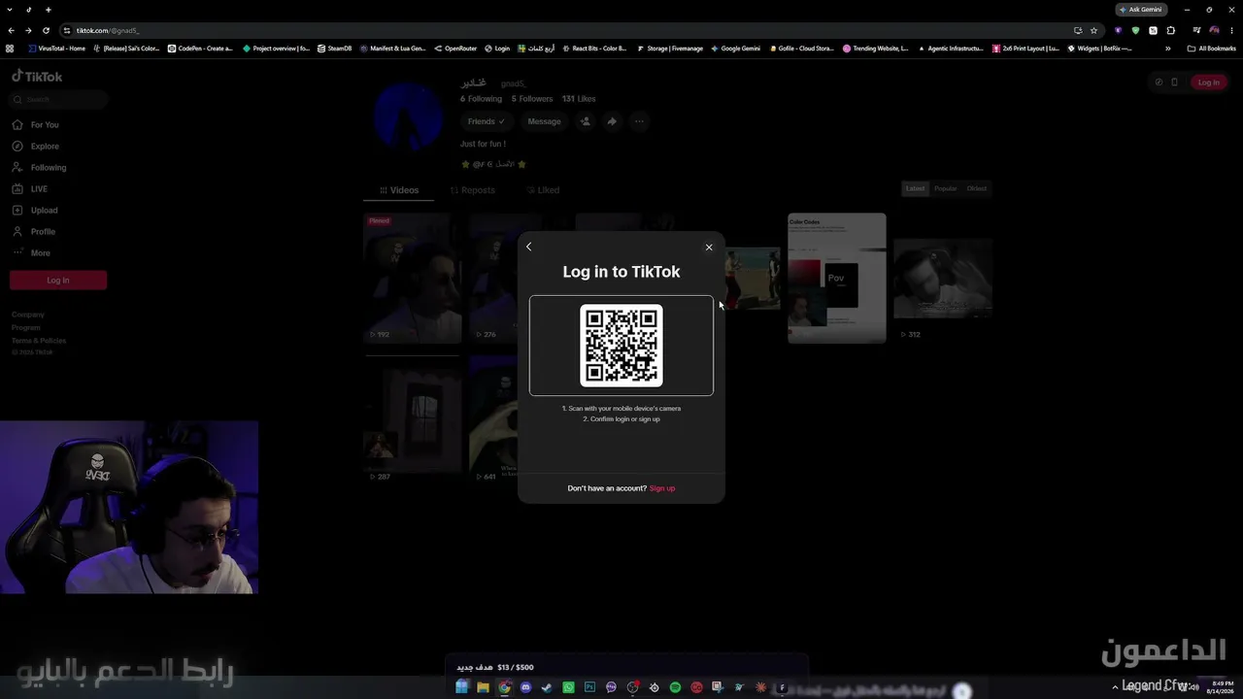Open the Google Gemini bookmark

coord(735,49)
